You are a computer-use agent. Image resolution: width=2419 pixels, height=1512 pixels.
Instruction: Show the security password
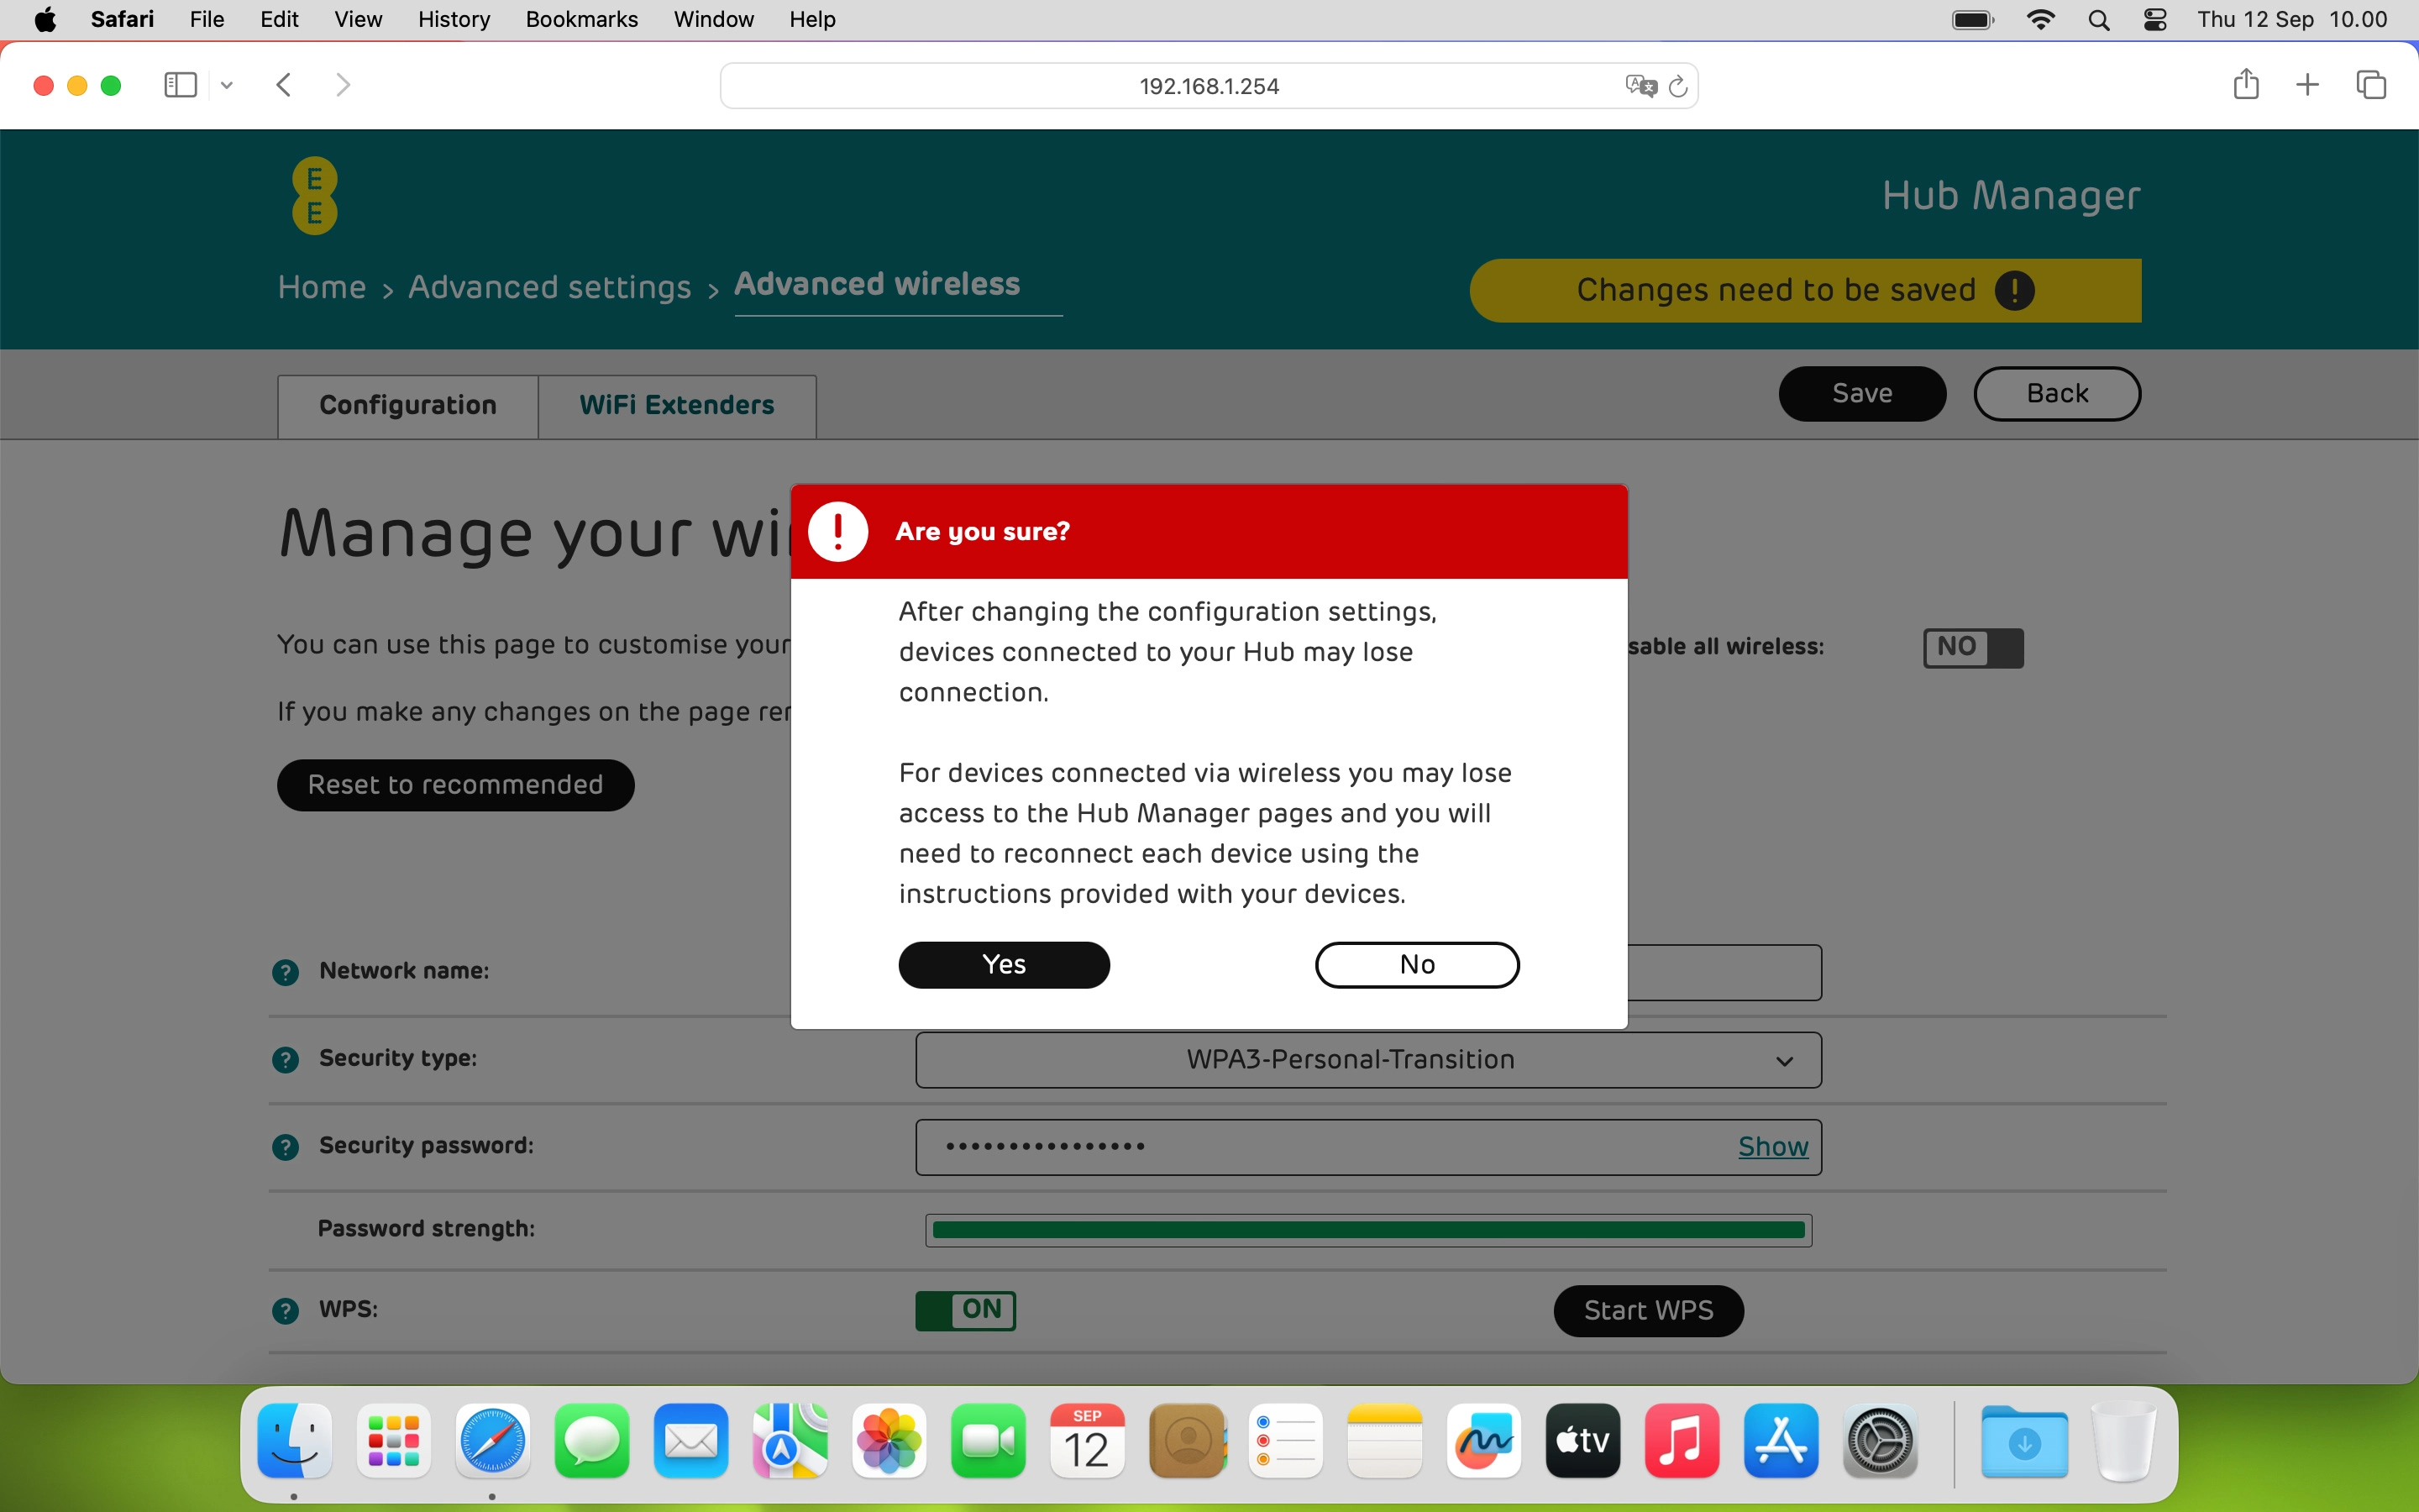1771,1146
